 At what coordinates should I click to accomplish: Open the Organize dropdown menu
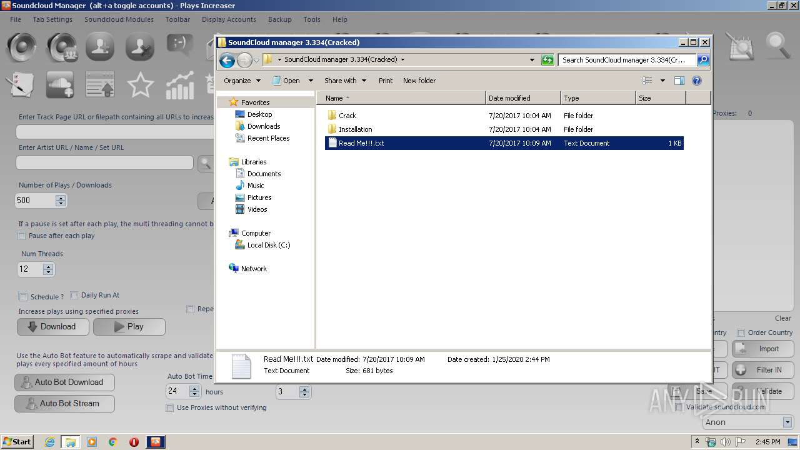point(242,81)
